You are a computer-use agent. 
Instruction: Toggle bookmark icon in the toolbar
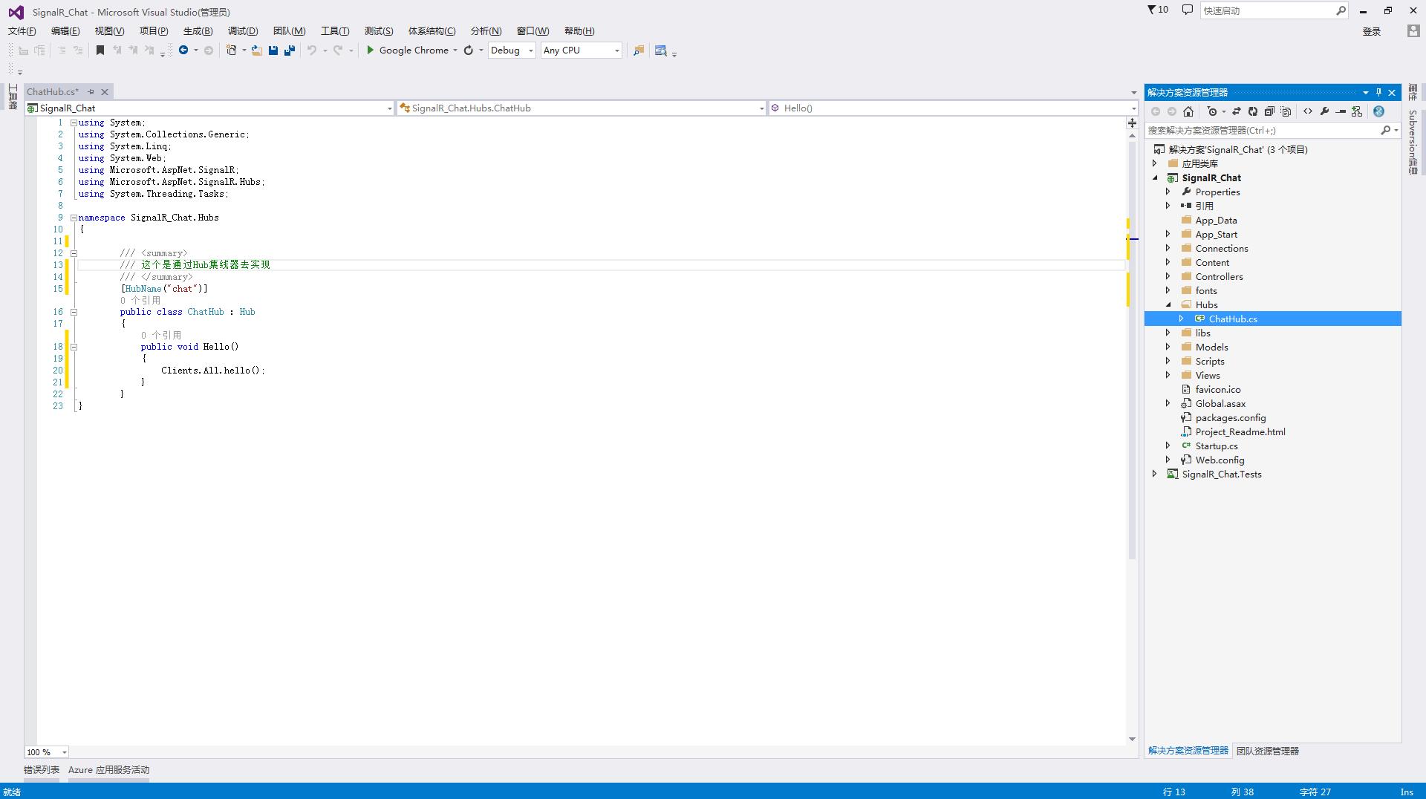pos(100,50)
